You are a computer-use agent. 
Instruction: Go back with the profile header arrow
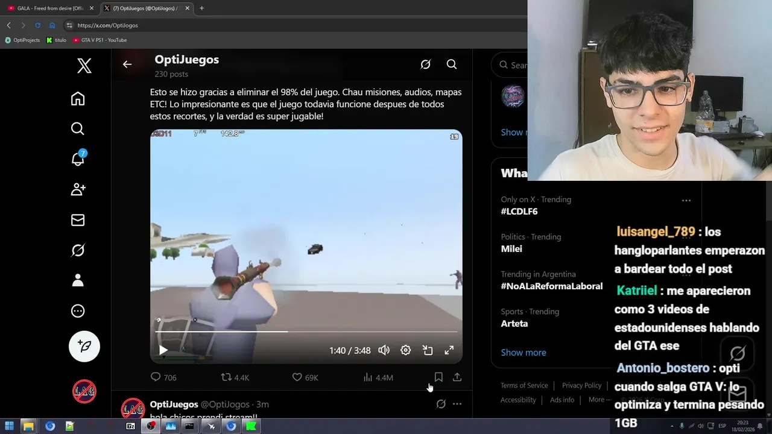coord(127,64)
